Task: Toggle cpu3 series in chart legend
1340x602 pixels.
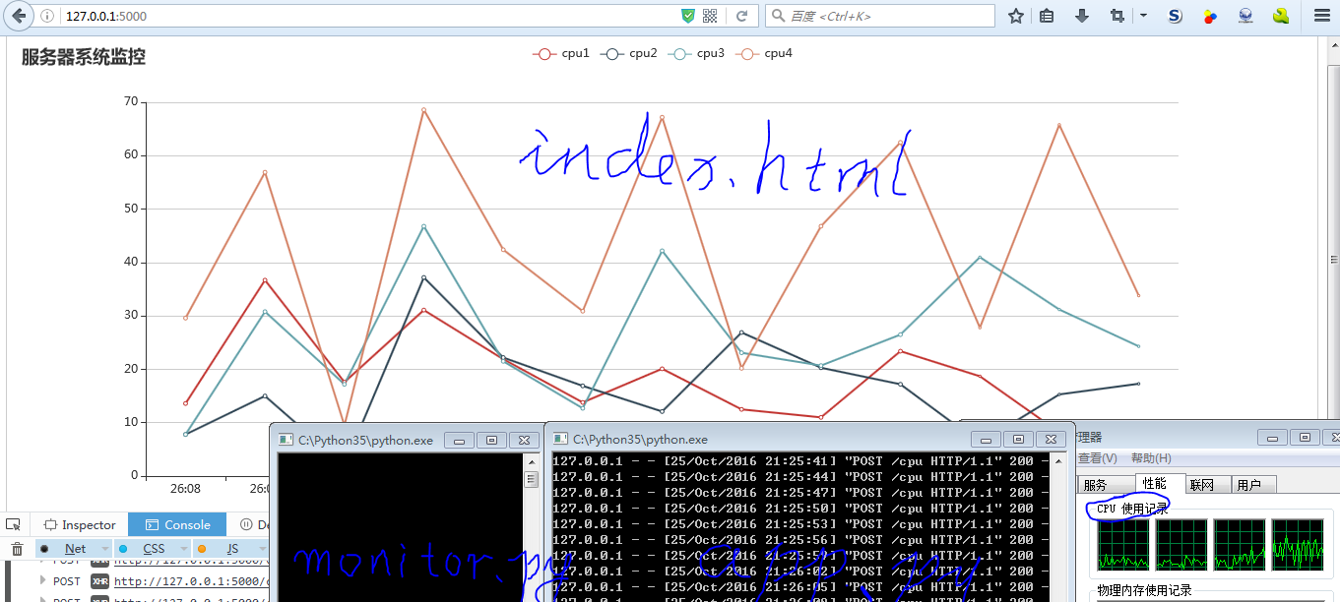Action: (x=696, y=53)
